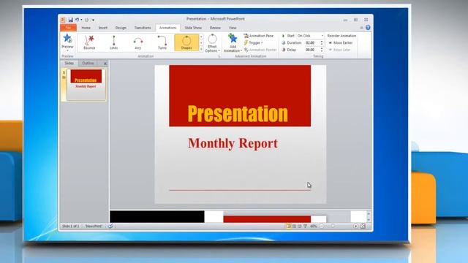Adjust Delay with stepper arrows

pyautogui.click(x=322, y=50)
